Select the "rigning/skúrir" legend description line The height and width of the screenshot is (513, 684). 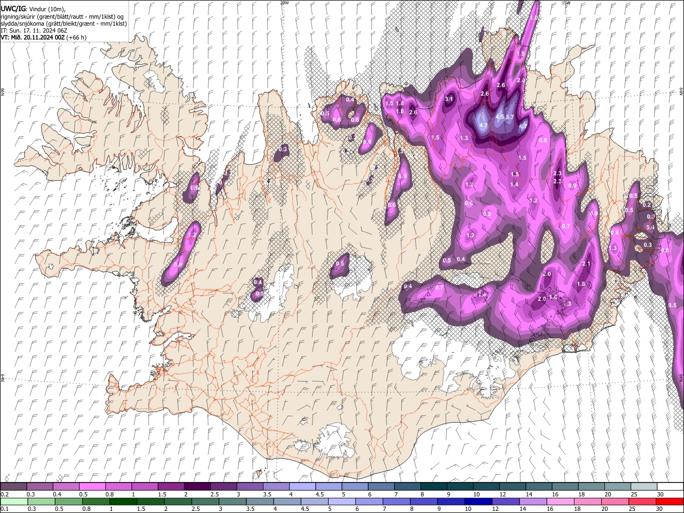click(x=62, y=16)
